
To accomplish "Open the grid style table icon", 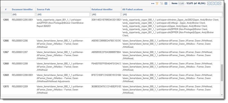I will [166, 4].
